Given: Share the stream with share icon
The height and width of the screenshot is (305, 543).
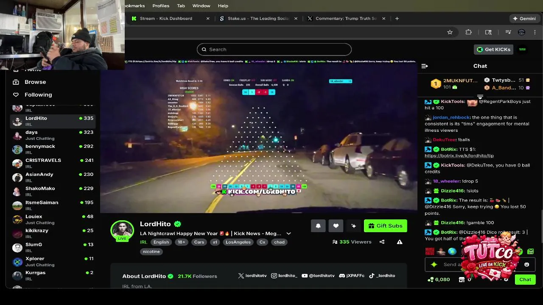Looking at the screenshot, I should [x=382, y=242].
